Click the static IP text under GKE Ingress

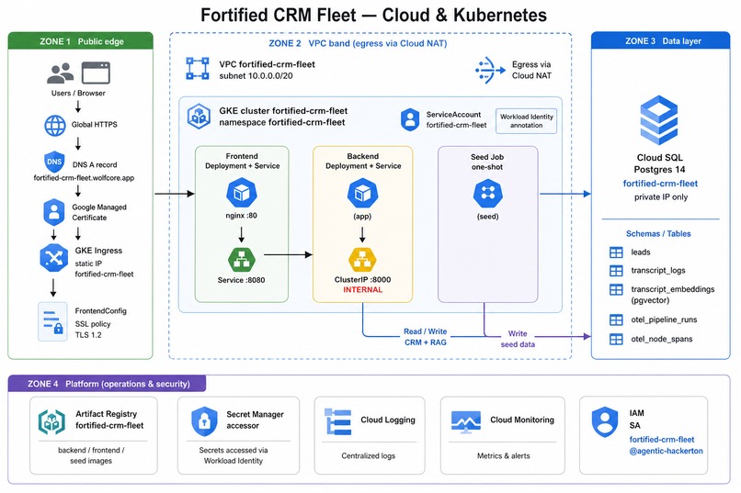tap(88, 263)
